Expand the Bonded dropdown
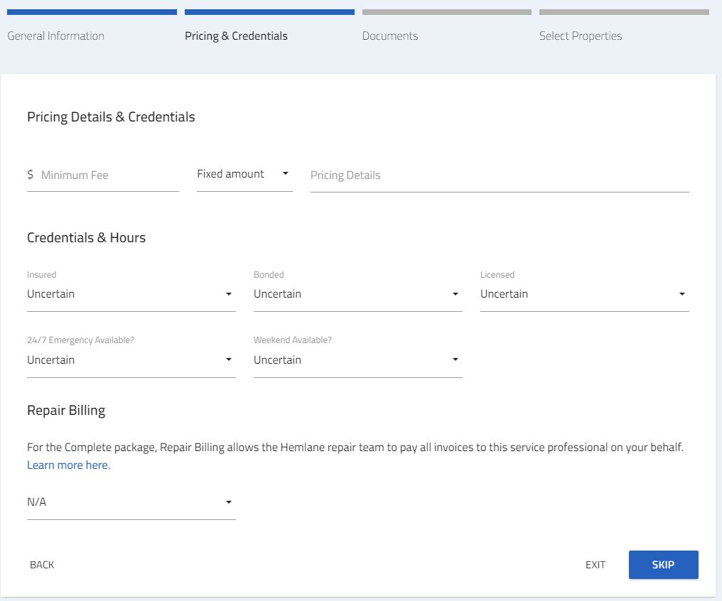Screen dimensions: 722x601 (x=357, y=294)
